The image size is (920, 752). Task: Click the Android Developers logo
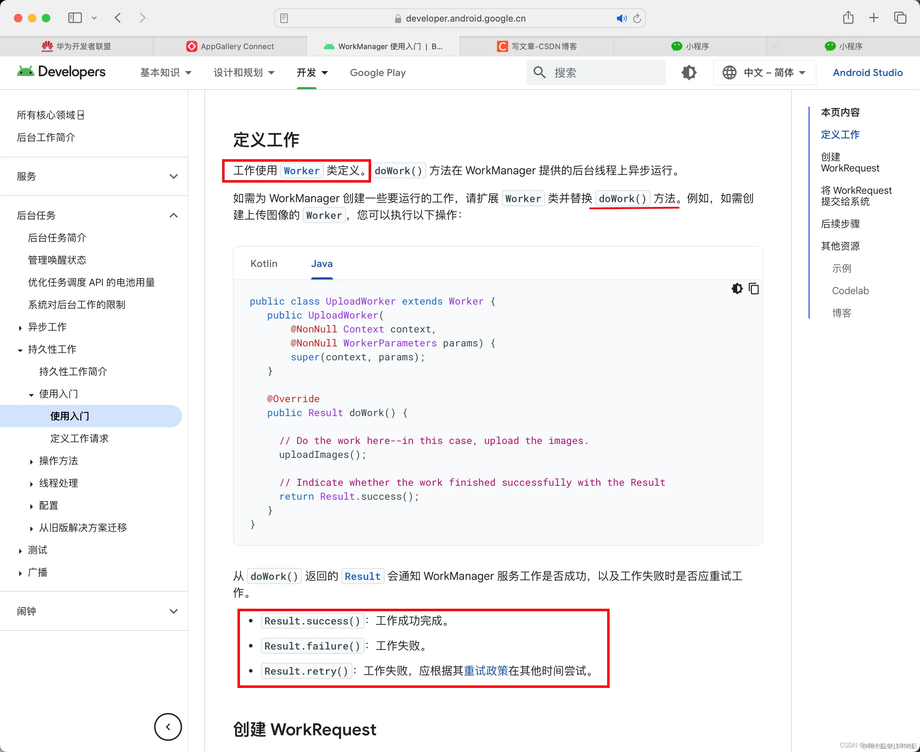[61, 72]
